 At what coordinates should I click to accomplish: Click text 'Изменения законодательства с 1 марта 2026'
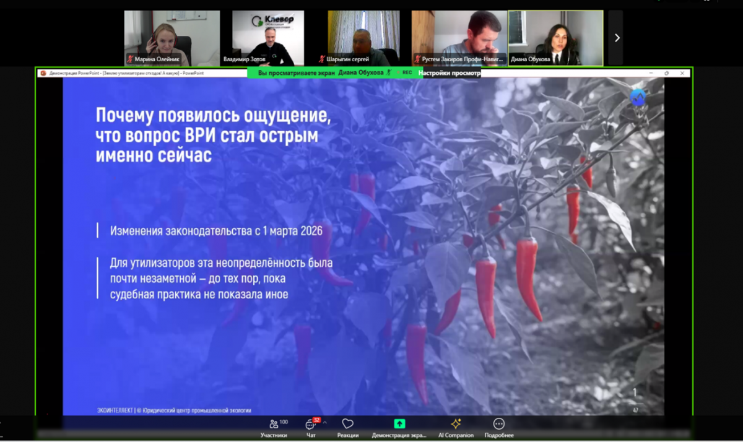217,231
